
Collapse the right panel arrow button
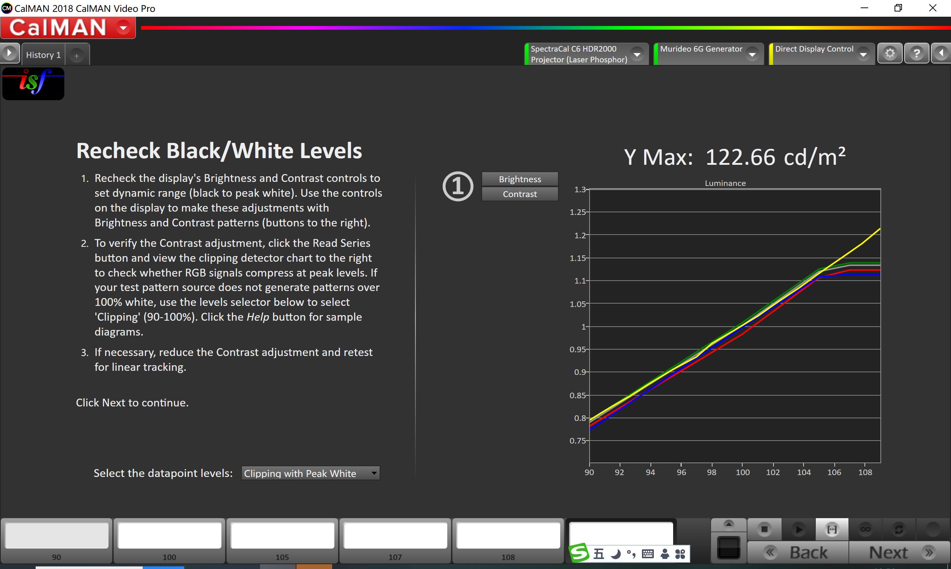pyautogui.click(x=941, y=53)
